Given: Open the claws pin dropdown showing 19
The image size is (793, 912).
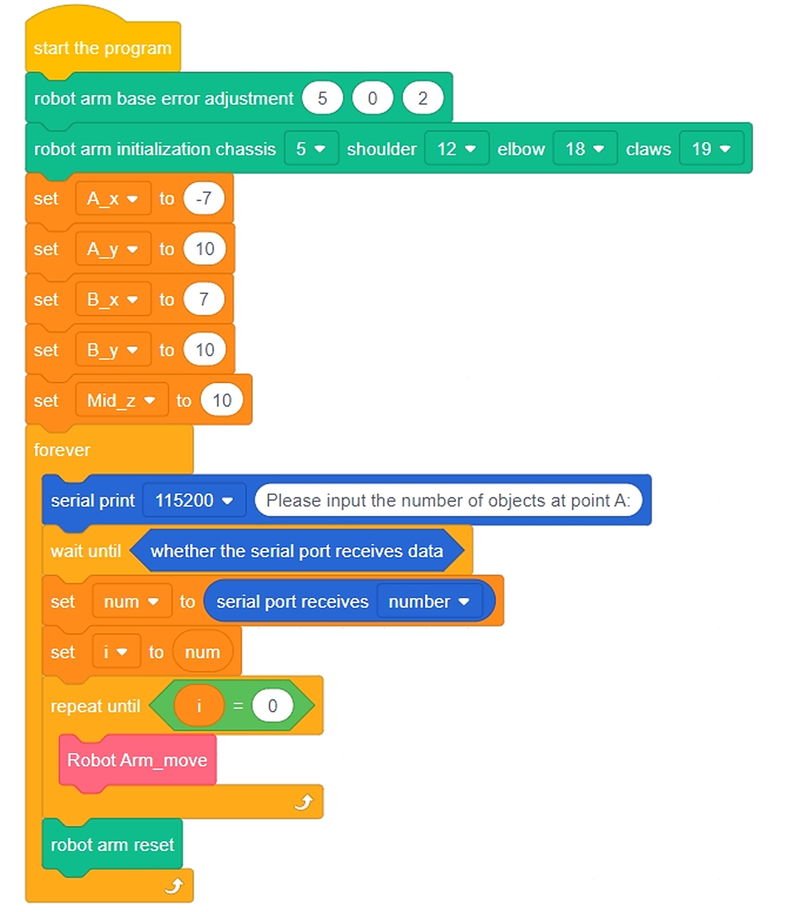Looking at the screenshot, I should click(x=711, y=149).
